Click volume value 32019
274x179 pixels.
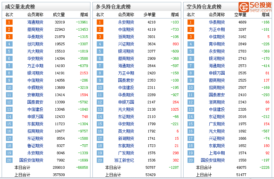pyautogui.click(x=60, y=22)
